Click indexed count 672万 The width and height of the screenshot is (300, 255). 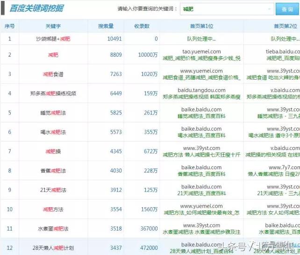click(x=151, y=151)
